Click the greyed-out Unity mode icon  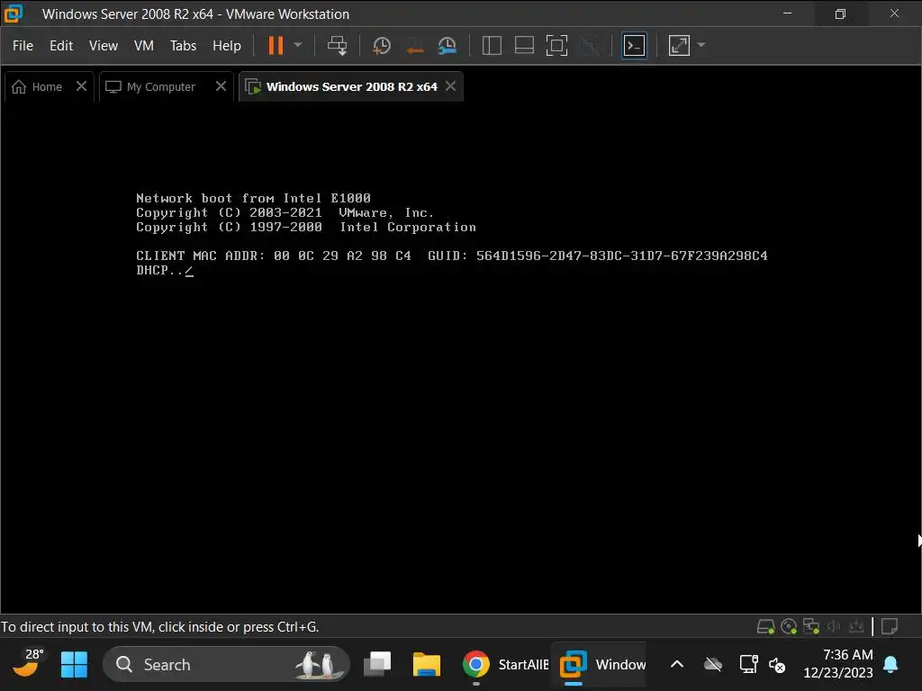[x=590, y=45]
